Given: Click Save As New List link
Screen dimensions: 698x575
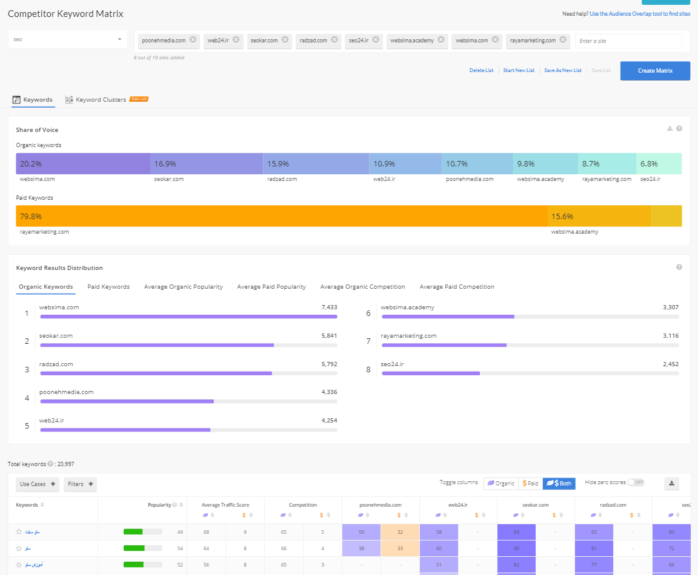Looking at the screenshot, I should point(563,70).
